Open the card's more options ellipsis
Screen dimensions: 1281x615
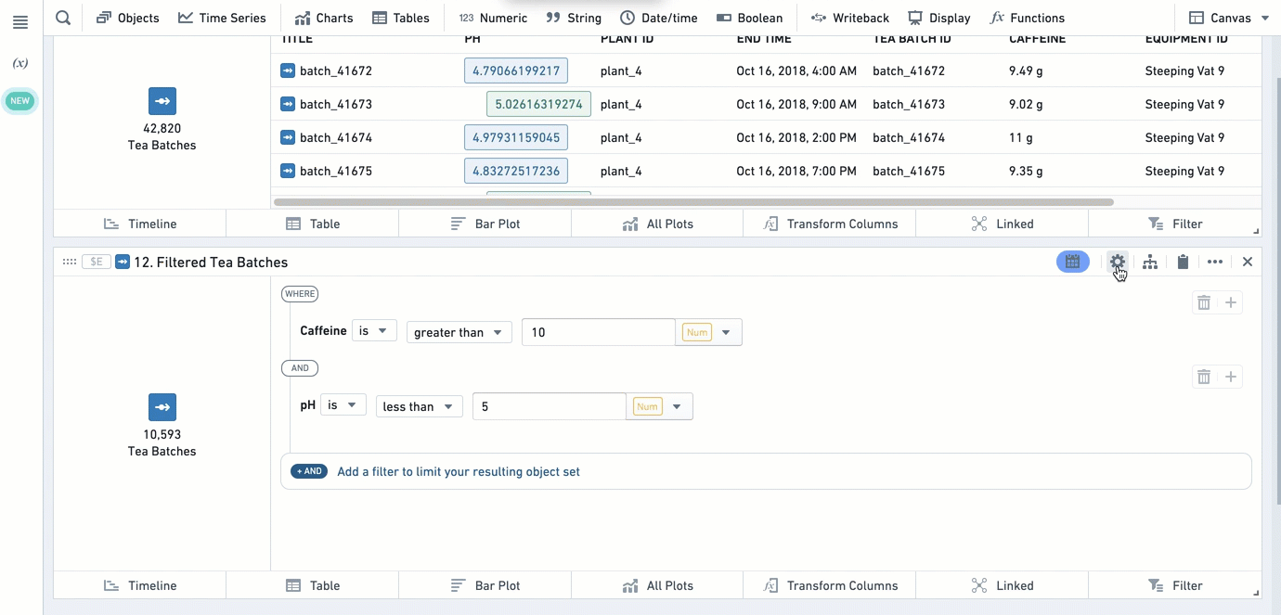pos(1215,262)
